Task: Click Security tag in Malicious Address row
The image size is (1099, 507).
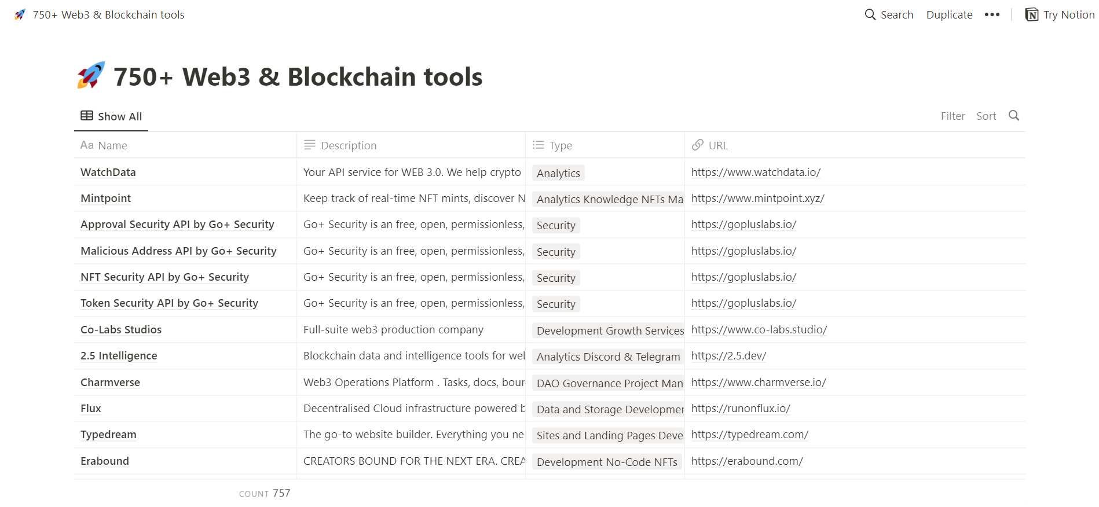Action: pos(556,252)
